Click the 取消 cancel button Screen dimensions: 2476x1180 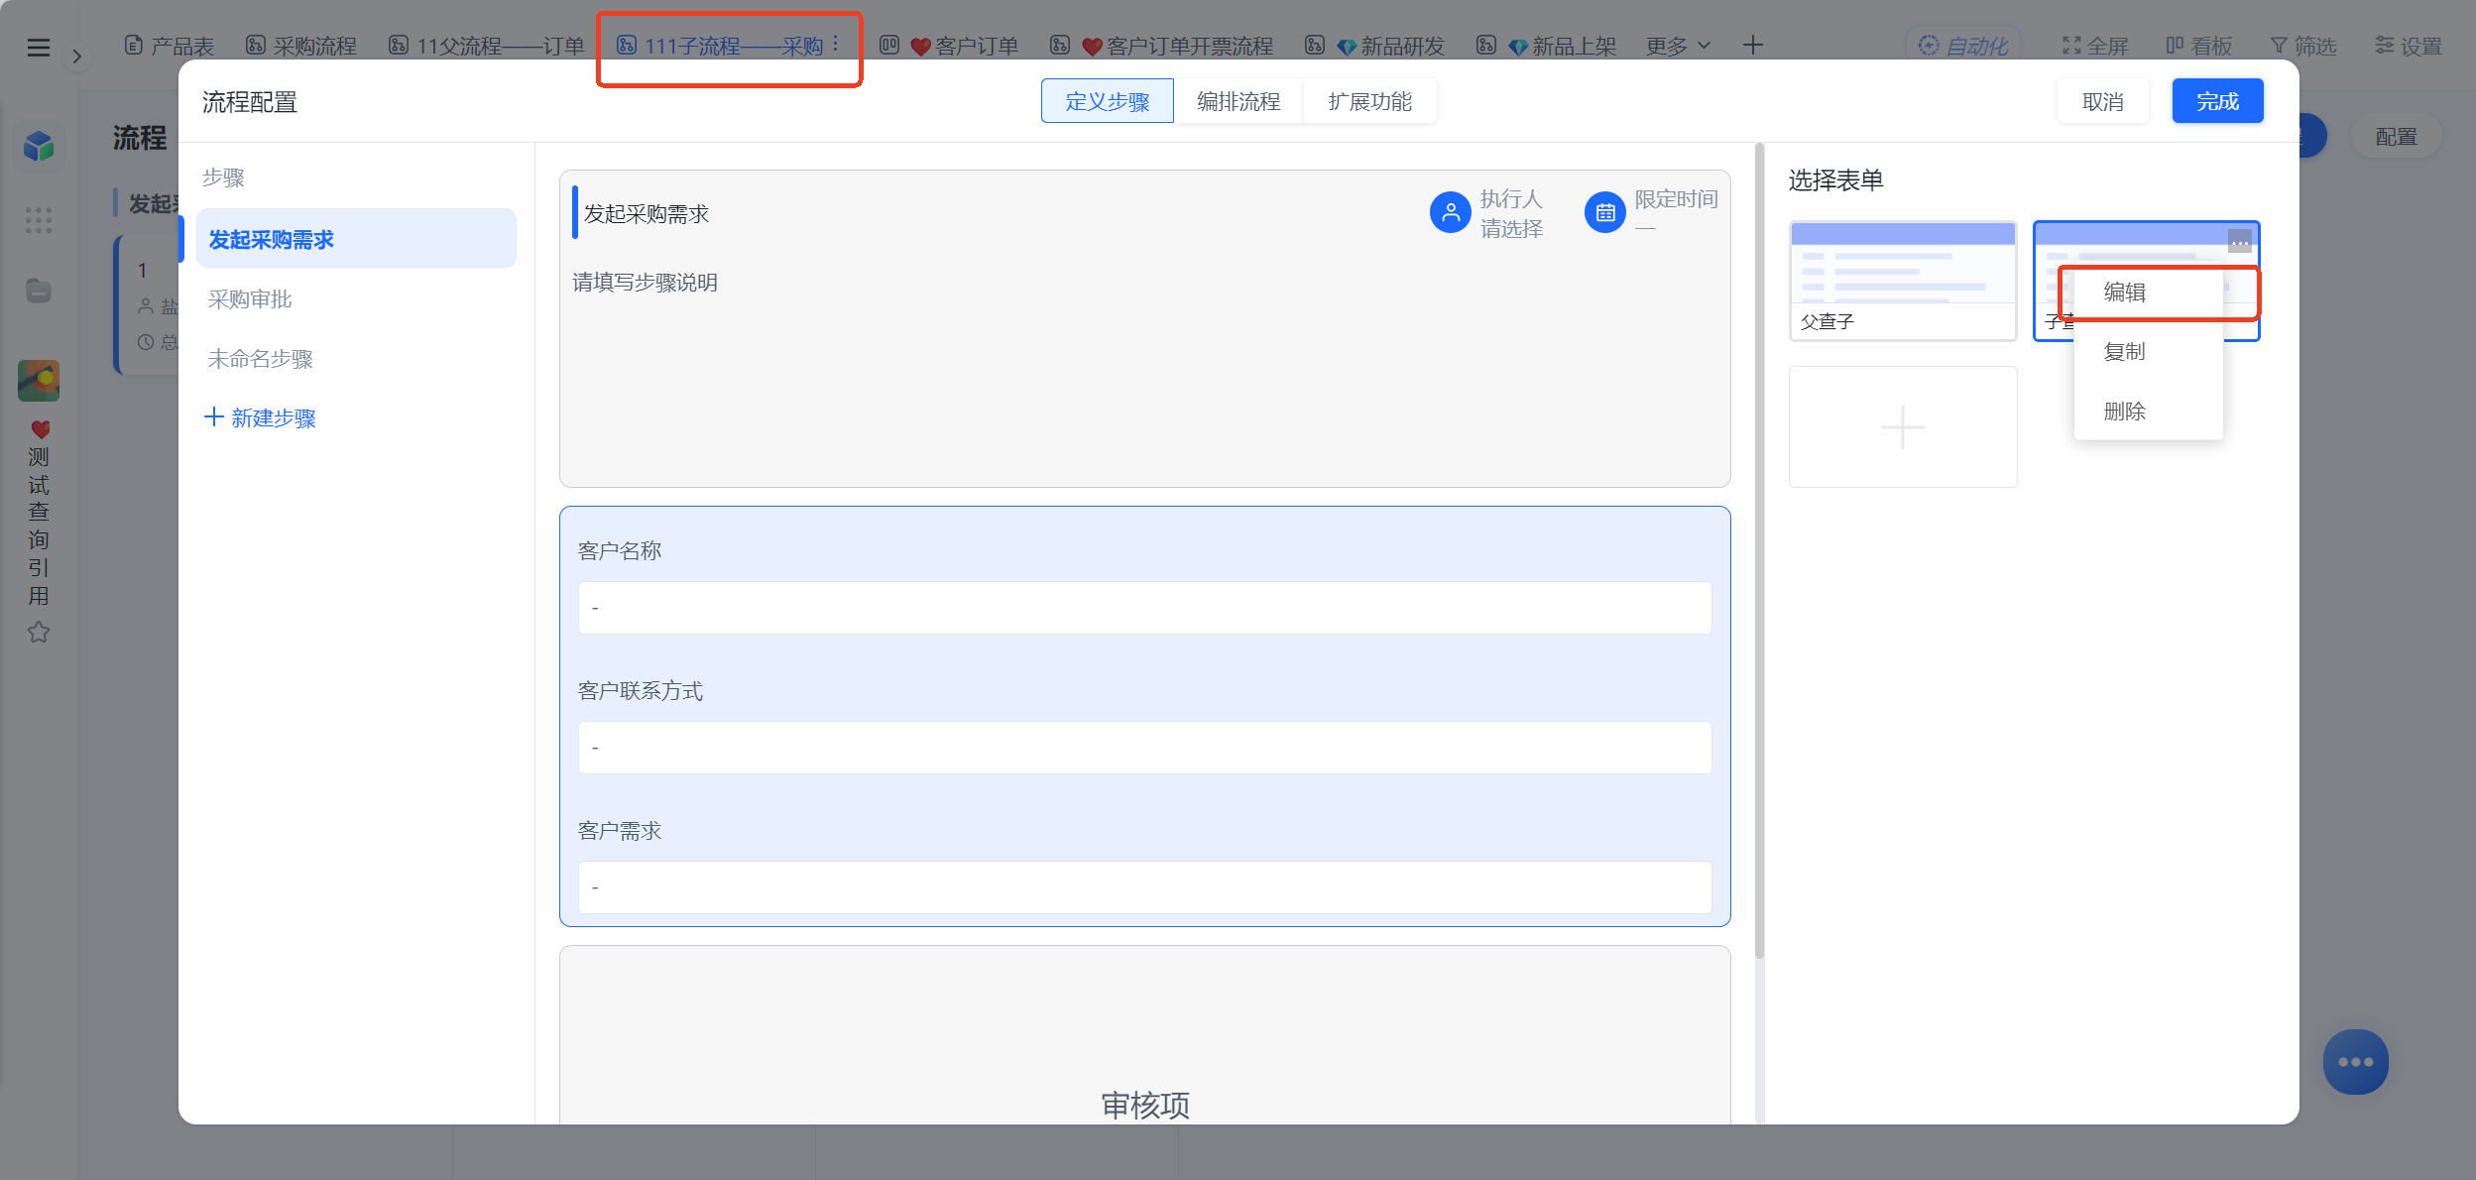coord(2102,101)
